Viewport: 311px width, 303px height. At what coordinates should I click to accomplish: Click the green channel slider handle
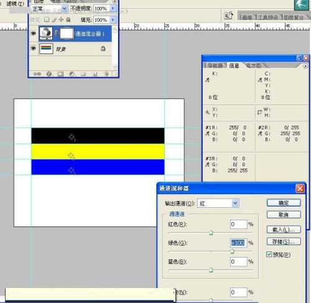pos(232,251)
